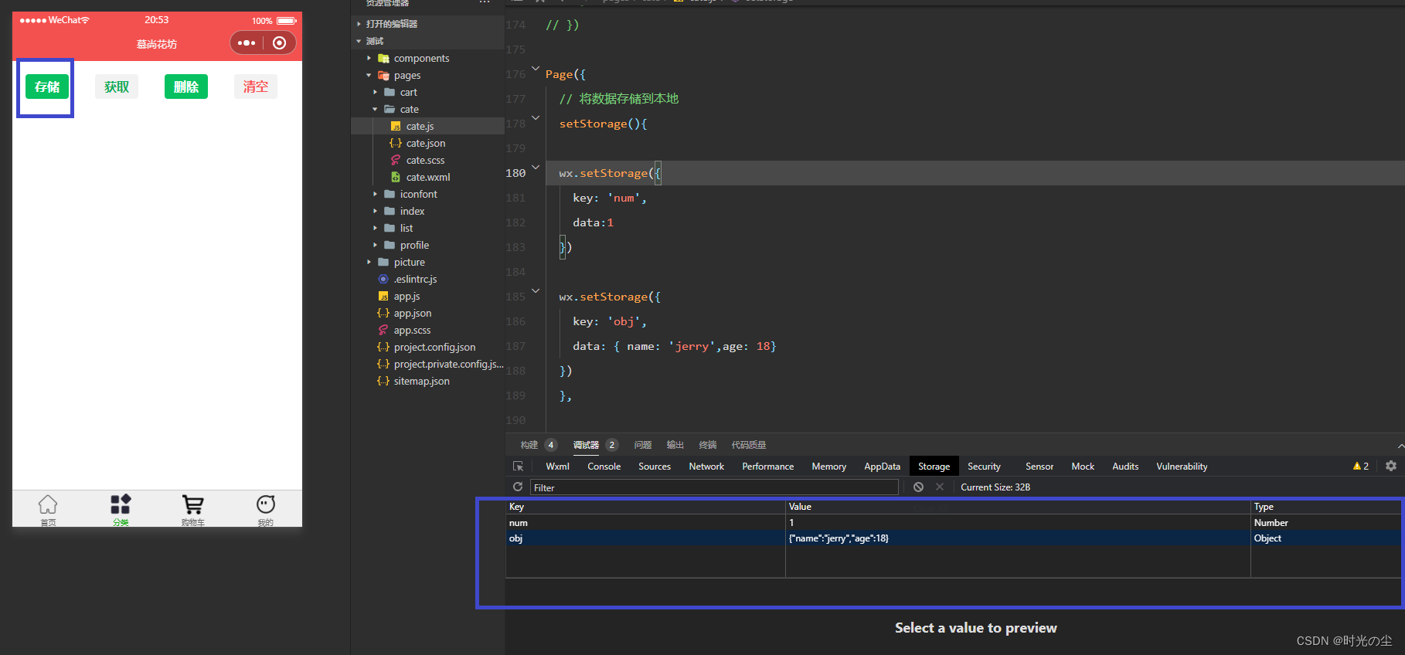The height and width of the screenshot is (655, 1405).
Task: Tap the green 存储 button in simulator
Action: [47, 87]
